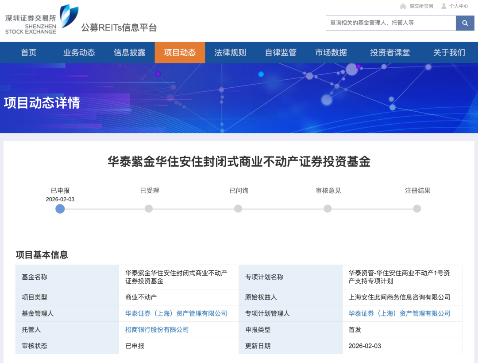Click the 注册结果 step label
This screenshot has height=363, width=478.
point(418,191)
